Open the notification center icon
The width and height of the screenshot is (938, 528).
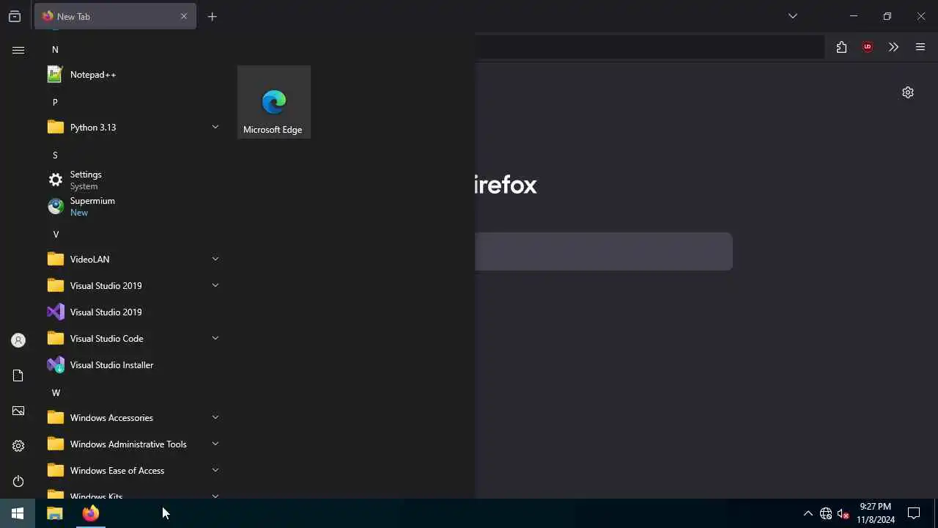coord(914,513)
